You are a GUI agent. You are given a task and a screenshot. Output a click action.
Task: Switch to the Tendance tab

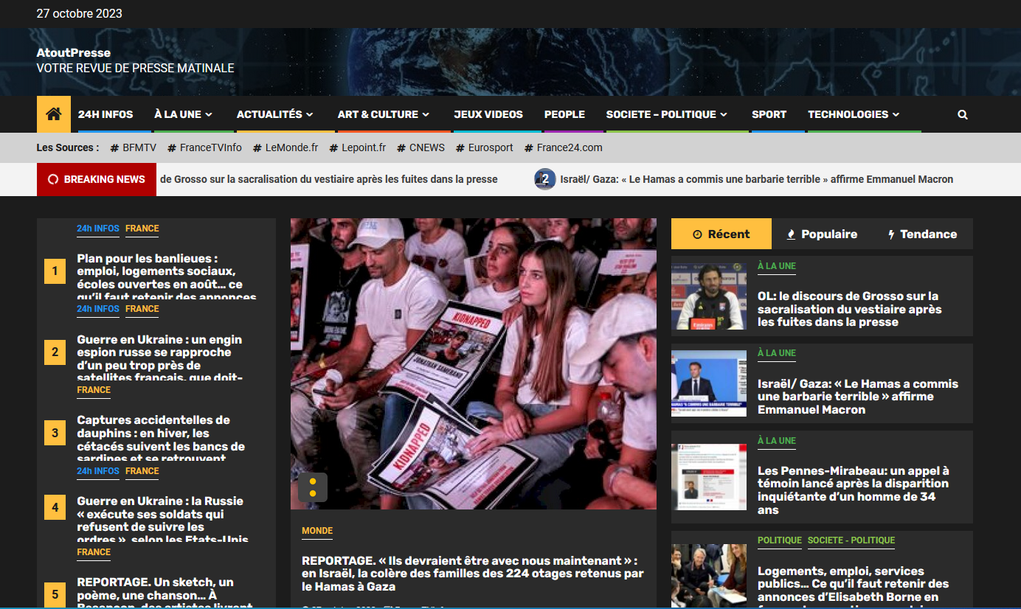(922, 234)
